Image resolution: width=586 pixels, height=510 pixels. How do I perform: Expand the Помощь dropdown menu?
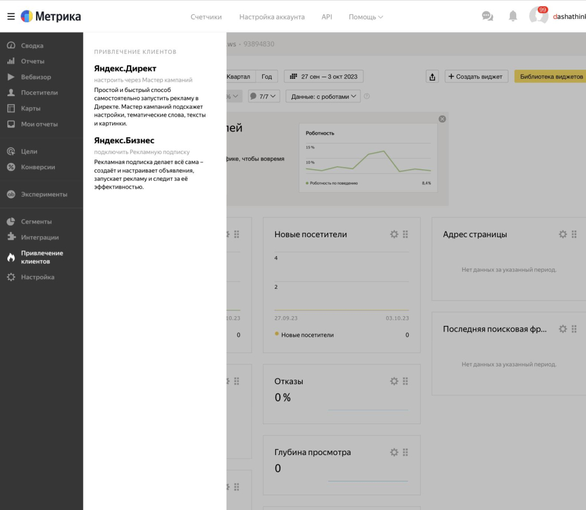[366, 17]
